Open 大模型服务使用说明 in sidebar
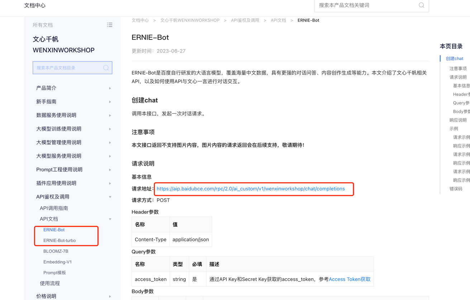Image resolution: width=470 pixels, height=300 pixels. coord(59,156)
